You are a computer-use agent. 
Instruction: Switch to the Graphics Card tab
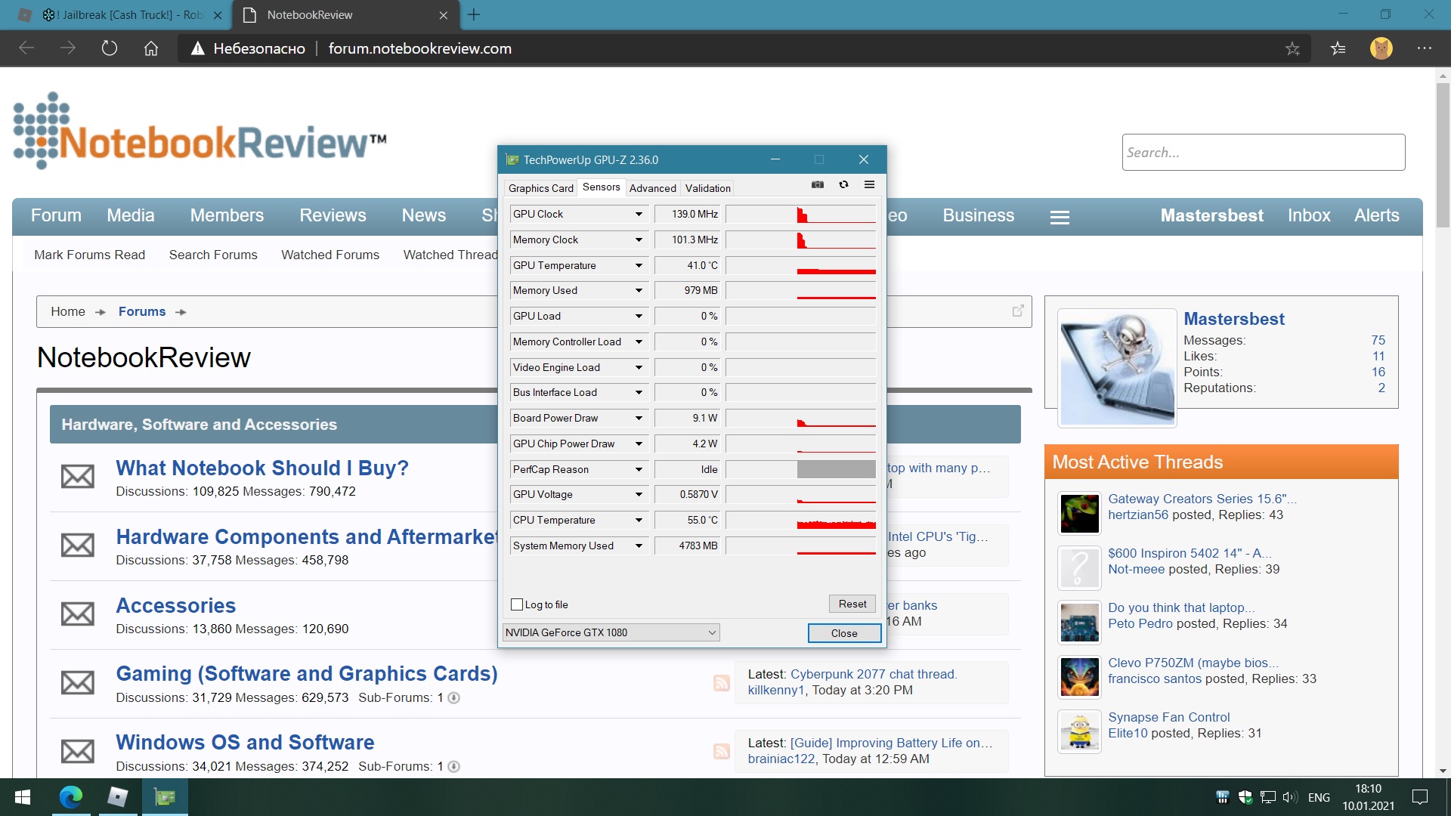coord(540,188)
